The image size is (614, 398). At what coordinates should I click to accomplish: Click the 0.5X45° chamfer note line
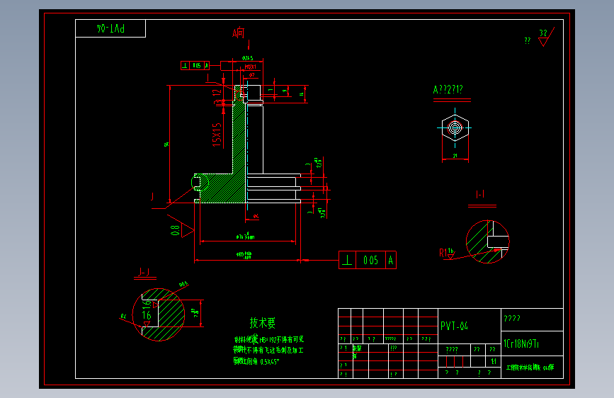(x=256, y=361)
